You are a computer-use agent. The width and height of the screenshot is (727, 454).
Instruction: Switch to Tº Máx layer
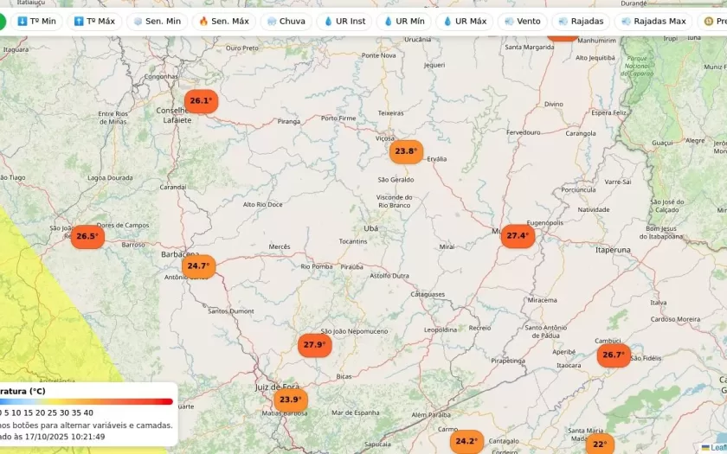click(94, 21)
